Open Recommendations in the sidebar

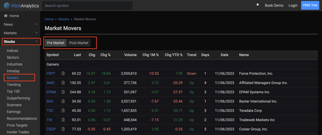point(22,118)
